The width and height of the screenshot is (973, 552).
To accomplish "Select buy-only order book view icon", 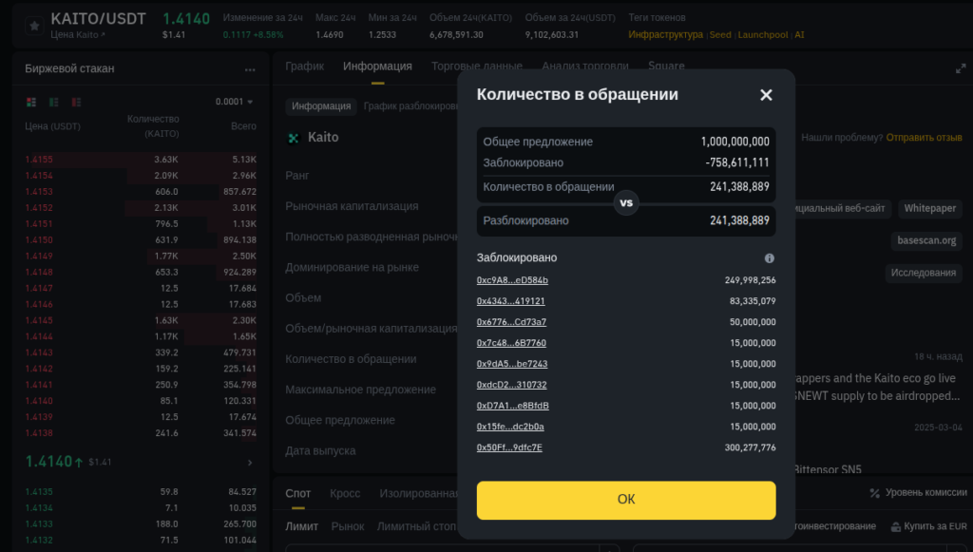I will click(52, 102).
